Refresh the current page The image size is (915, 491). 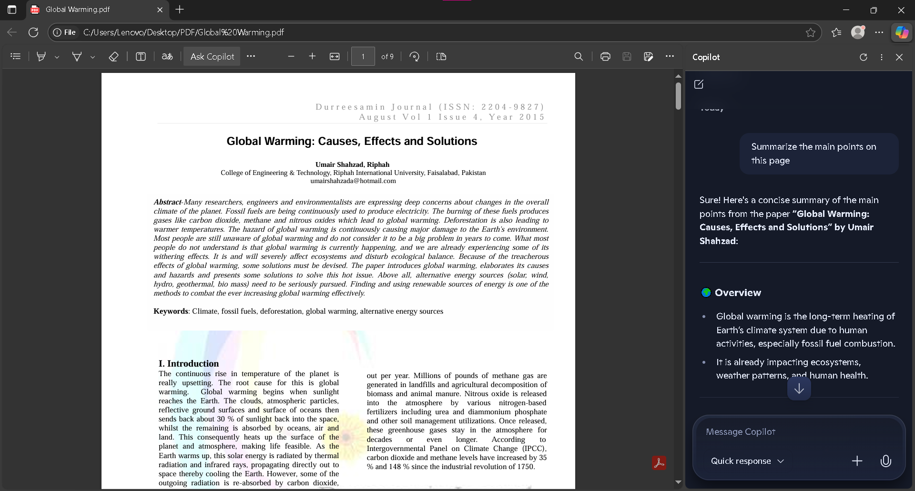tap(33, 32)
